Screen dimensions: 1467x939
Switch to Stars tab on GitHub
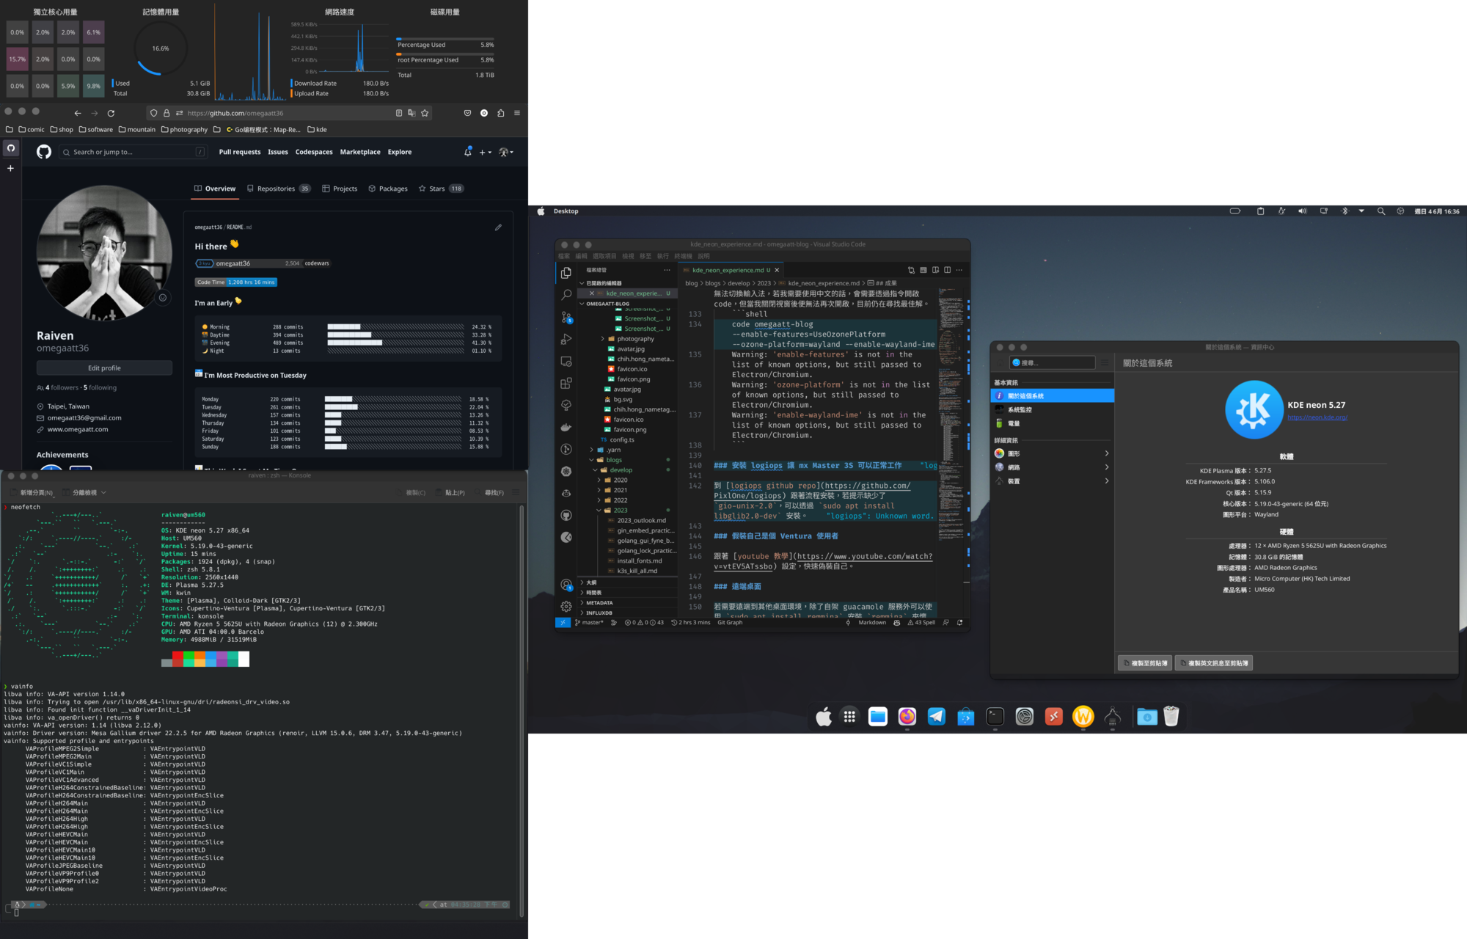pyautogui.click(x=441, y=189)
